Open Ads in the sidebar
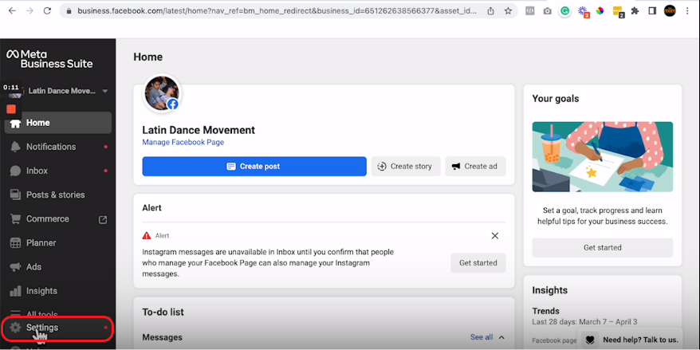Screen dimensions: 700x350 58,267
